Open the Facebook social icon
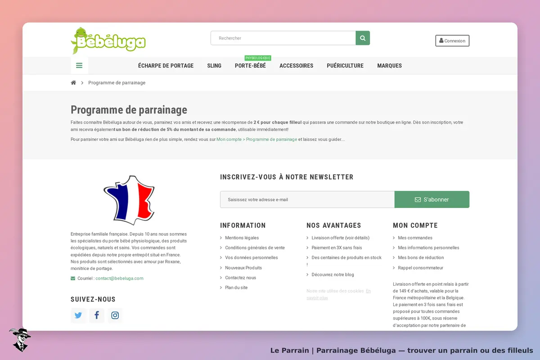Screen dimensions: 540x360 (97, 315)
